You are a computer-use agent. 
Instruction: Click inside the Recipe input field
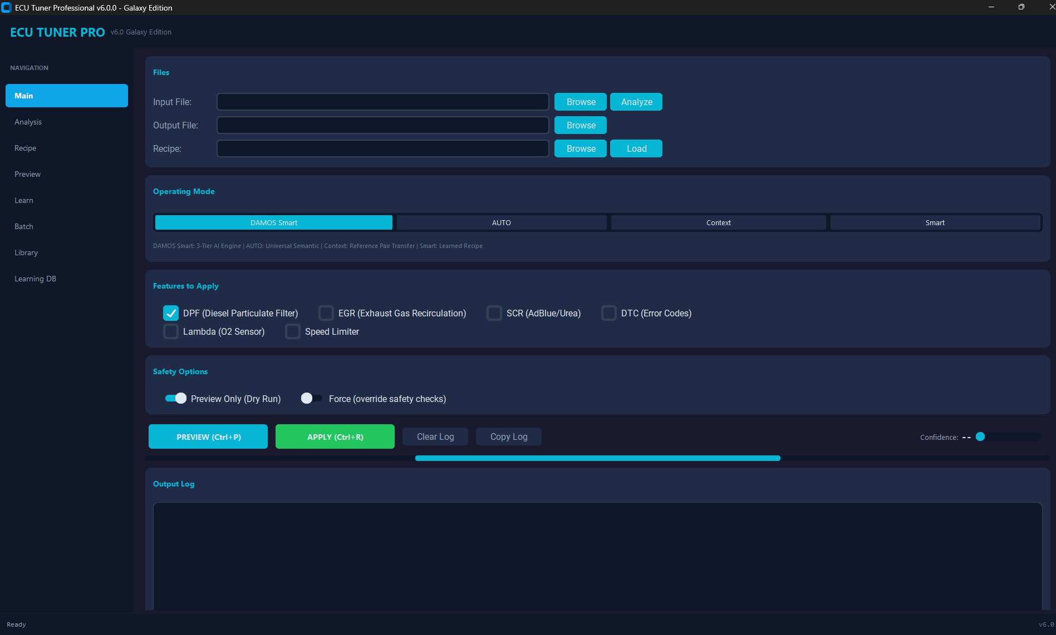382,148
